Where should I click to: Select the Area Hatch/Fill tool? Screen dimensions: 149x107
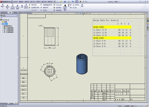click(x=65, y=8)
